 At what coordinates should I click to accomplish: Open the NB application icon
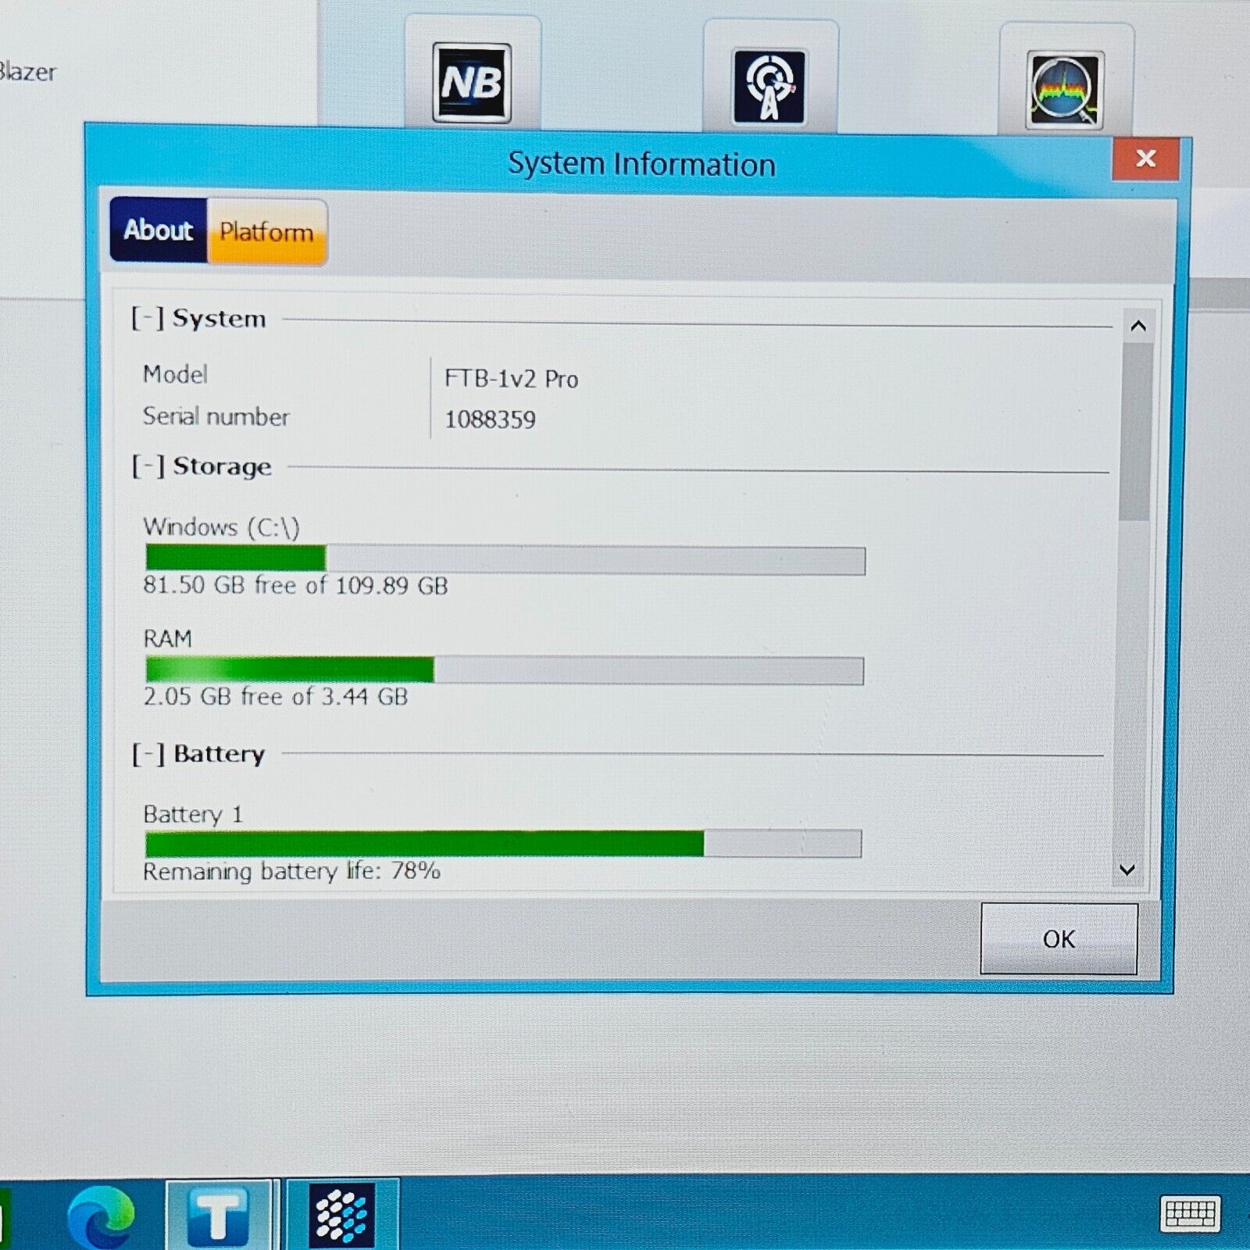[472, 83]
